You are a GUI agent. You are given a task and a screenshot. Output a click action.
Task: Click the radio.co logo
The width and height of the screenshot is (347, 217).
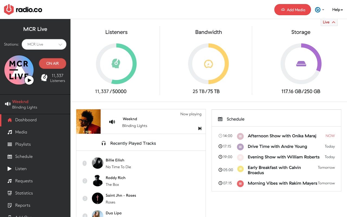(23, 10)
